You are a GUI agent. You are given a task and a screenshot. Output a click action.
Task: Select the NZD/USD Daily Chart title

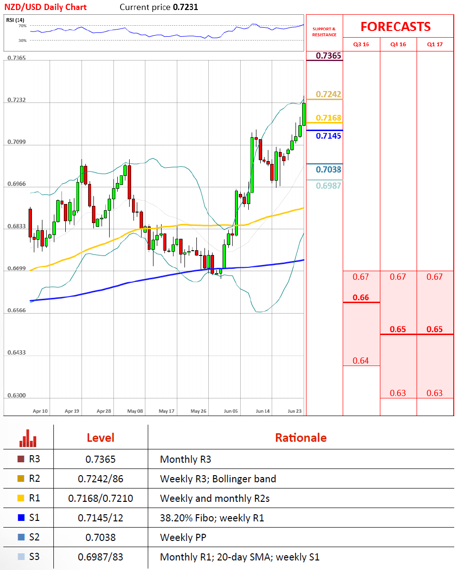45,7
